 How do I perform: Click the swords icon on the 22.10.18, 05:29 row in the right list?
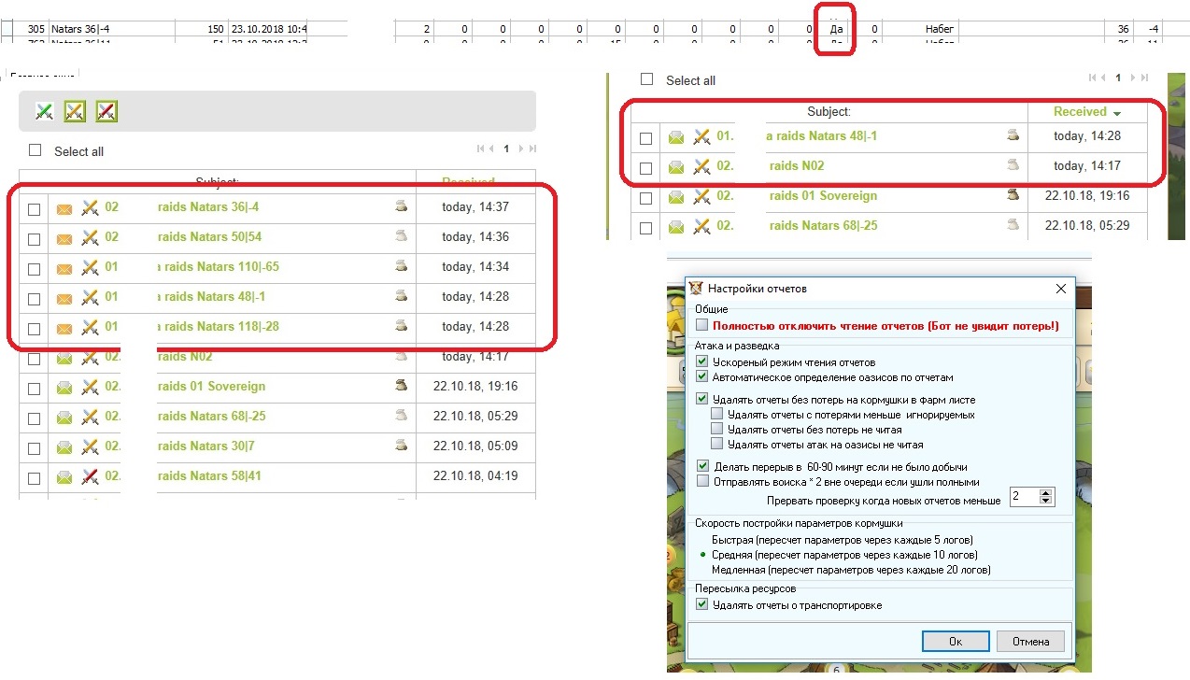[701, 226]
